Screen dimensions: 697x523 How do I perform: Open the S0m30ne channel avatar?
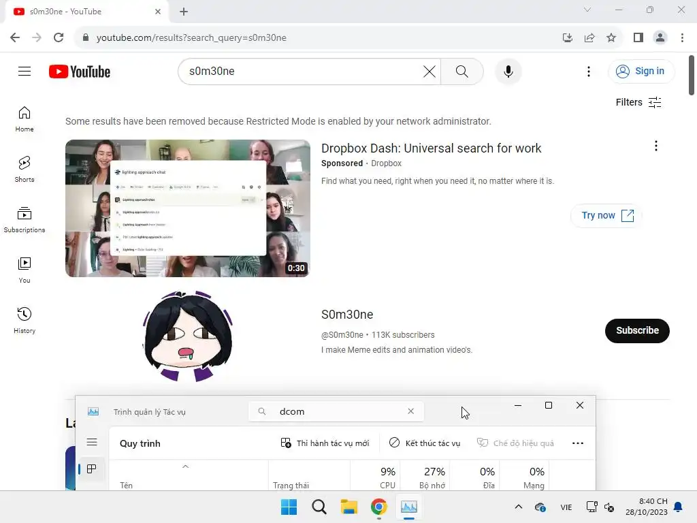coord(188,336)
